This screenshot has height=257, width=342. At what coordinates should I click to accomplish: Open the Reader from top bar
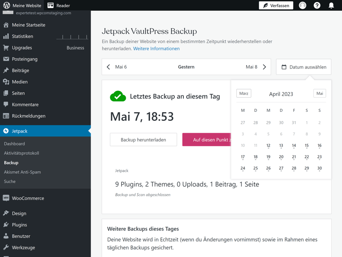(59, 6)
